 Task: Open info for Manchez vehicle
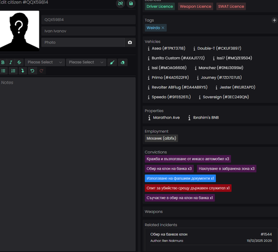point(196,68)
